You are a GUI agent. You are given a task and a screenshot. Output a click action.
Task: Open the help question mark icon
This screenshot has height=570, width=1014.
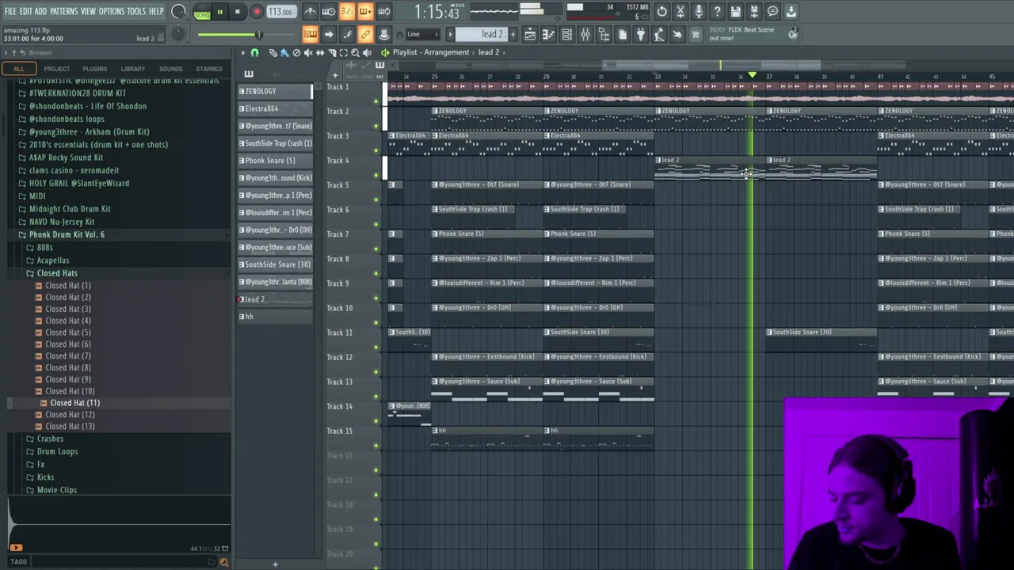pos(717,12)
